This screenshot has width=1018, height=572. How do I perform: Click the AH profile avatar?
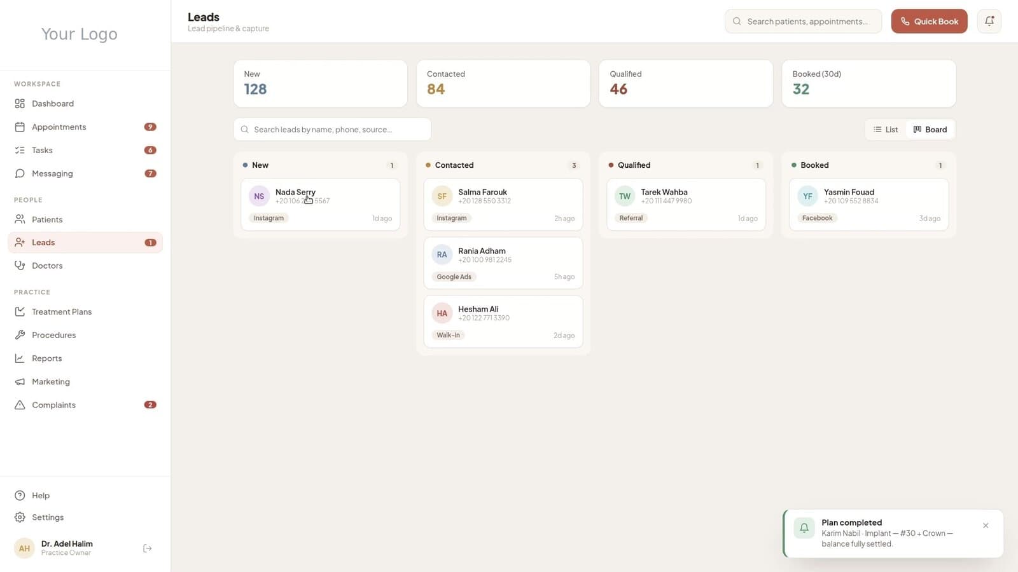pos(24,548)
